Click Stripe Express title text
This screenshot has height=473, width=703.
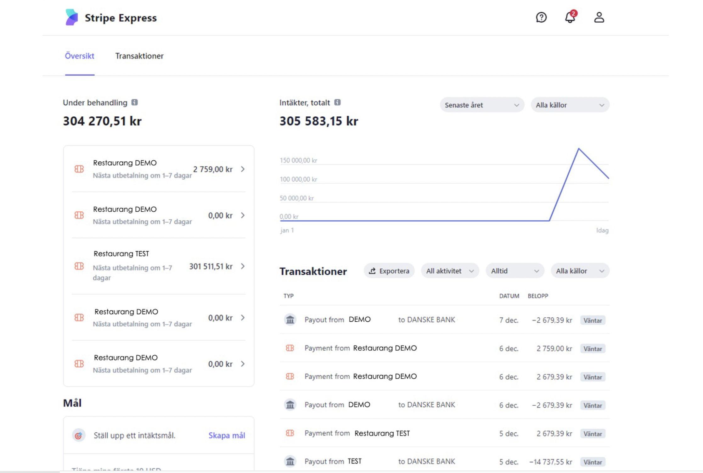[121, 18]
